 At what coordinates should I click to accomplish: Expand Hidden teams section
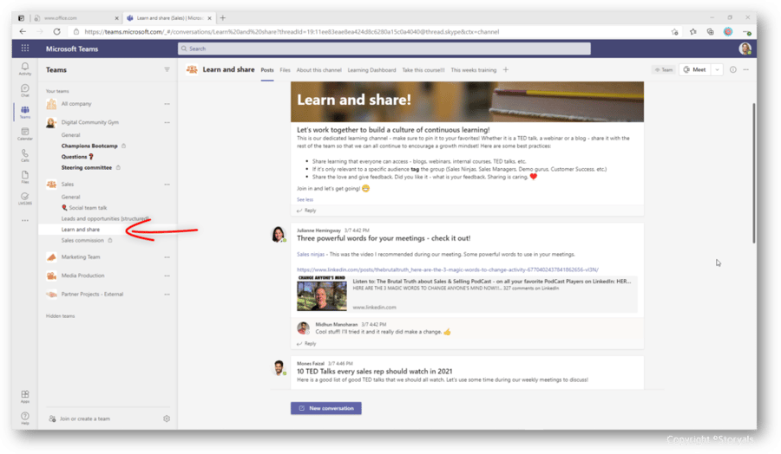pos(60,315)
